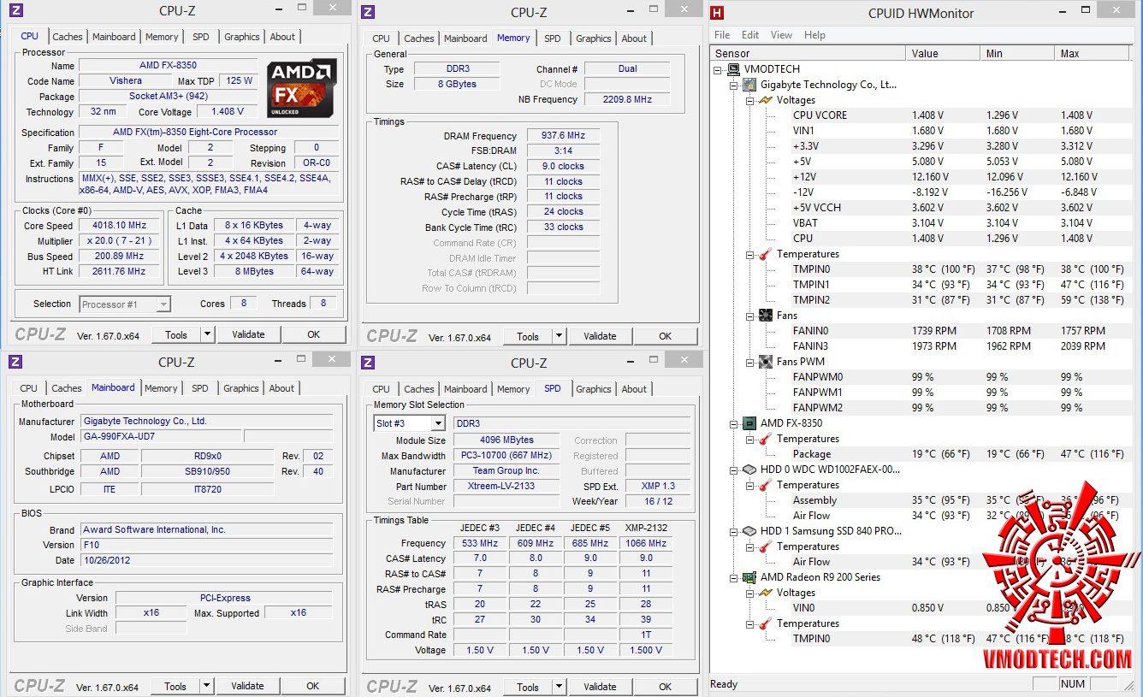Open the Edit menu in HWMonitor

pyautogui.click(x=750, y=35)
